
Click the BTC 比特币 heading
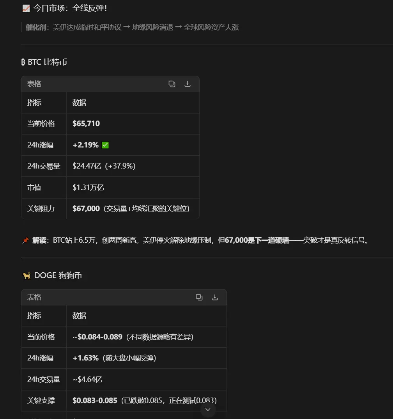point(44,62)
